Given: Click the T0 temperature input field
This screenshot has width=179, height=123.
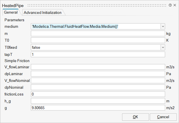Looking at the screenshot, I should (x=98, y=40).
